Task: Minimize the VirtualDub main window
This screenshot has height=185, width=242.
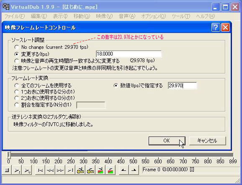Action: [216, 7]
